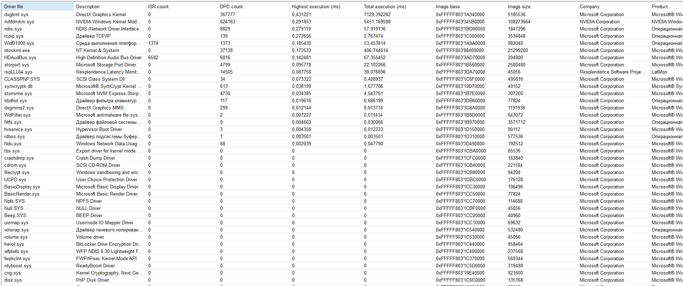Screen dimensions: 683x286
Task: Click the HDAudBus.sys row
Action: pos(20,57)
